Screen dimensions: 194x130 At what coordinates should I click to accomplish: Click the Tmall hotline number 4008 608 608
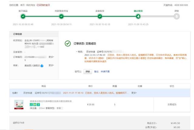click(x=181, y=5)
